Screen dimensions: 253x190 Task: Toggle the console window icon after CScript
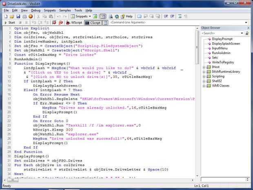tap(105, 22)
